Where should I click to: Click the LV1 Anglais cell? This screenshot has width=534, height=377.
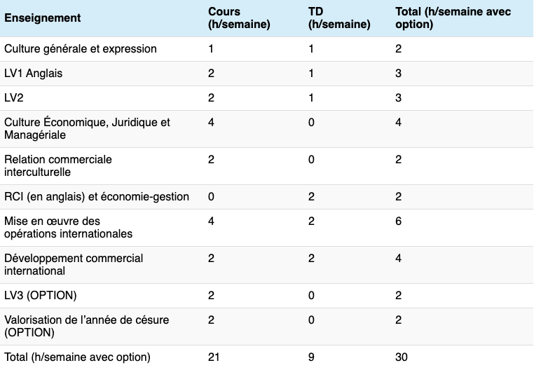tap(34, 74)
